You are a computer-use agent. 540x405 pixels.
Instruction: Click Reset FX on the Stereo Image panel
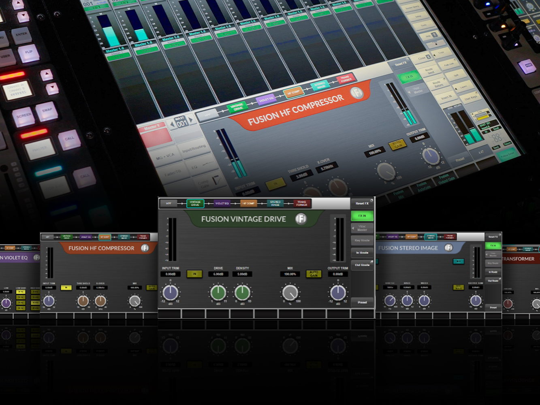493,237
